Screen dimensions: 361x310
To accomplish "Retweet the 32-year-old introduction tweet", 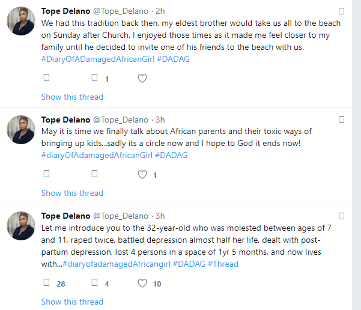I will (x=94, y=283).
